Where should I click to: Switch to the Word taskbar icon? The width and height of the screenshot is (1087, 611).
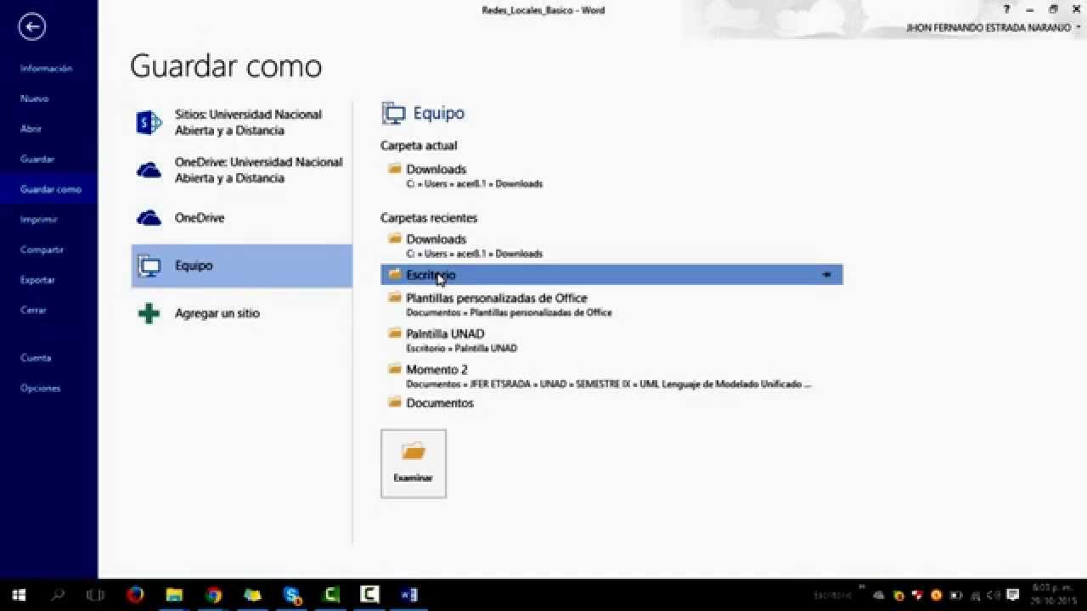click(x=408, y=595)
